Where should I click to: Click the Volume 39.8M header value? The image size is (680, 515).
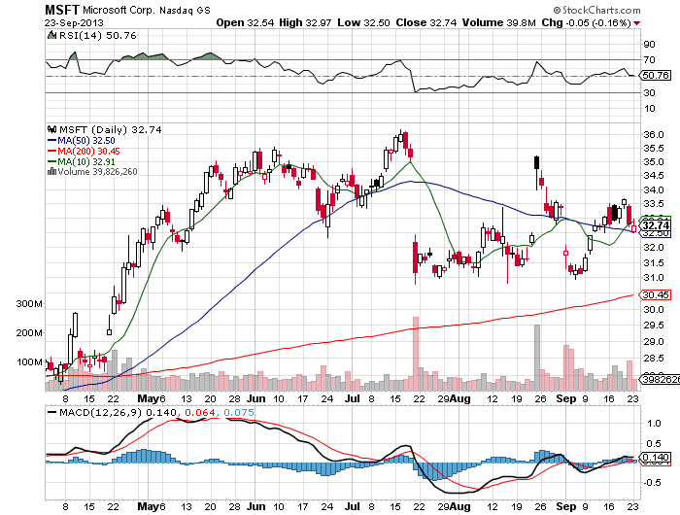tap(499, 22)
